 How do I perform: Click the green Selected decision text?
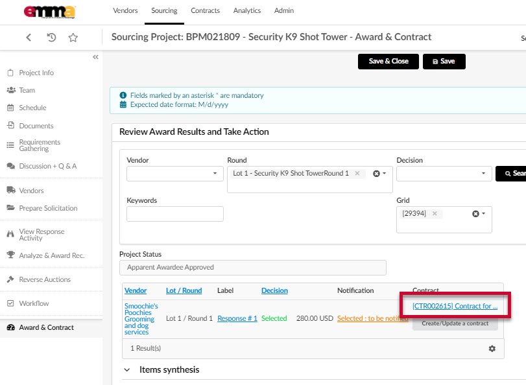[274, 318]
